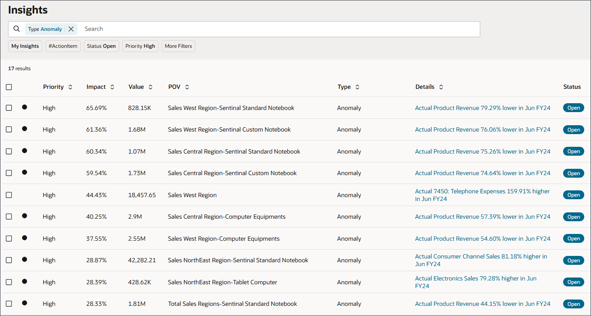The width and height of the screenshot is (591, 316).
Task: Select all insights with the header checkbox
Action: pyautogui.click(x=9, y=87)
